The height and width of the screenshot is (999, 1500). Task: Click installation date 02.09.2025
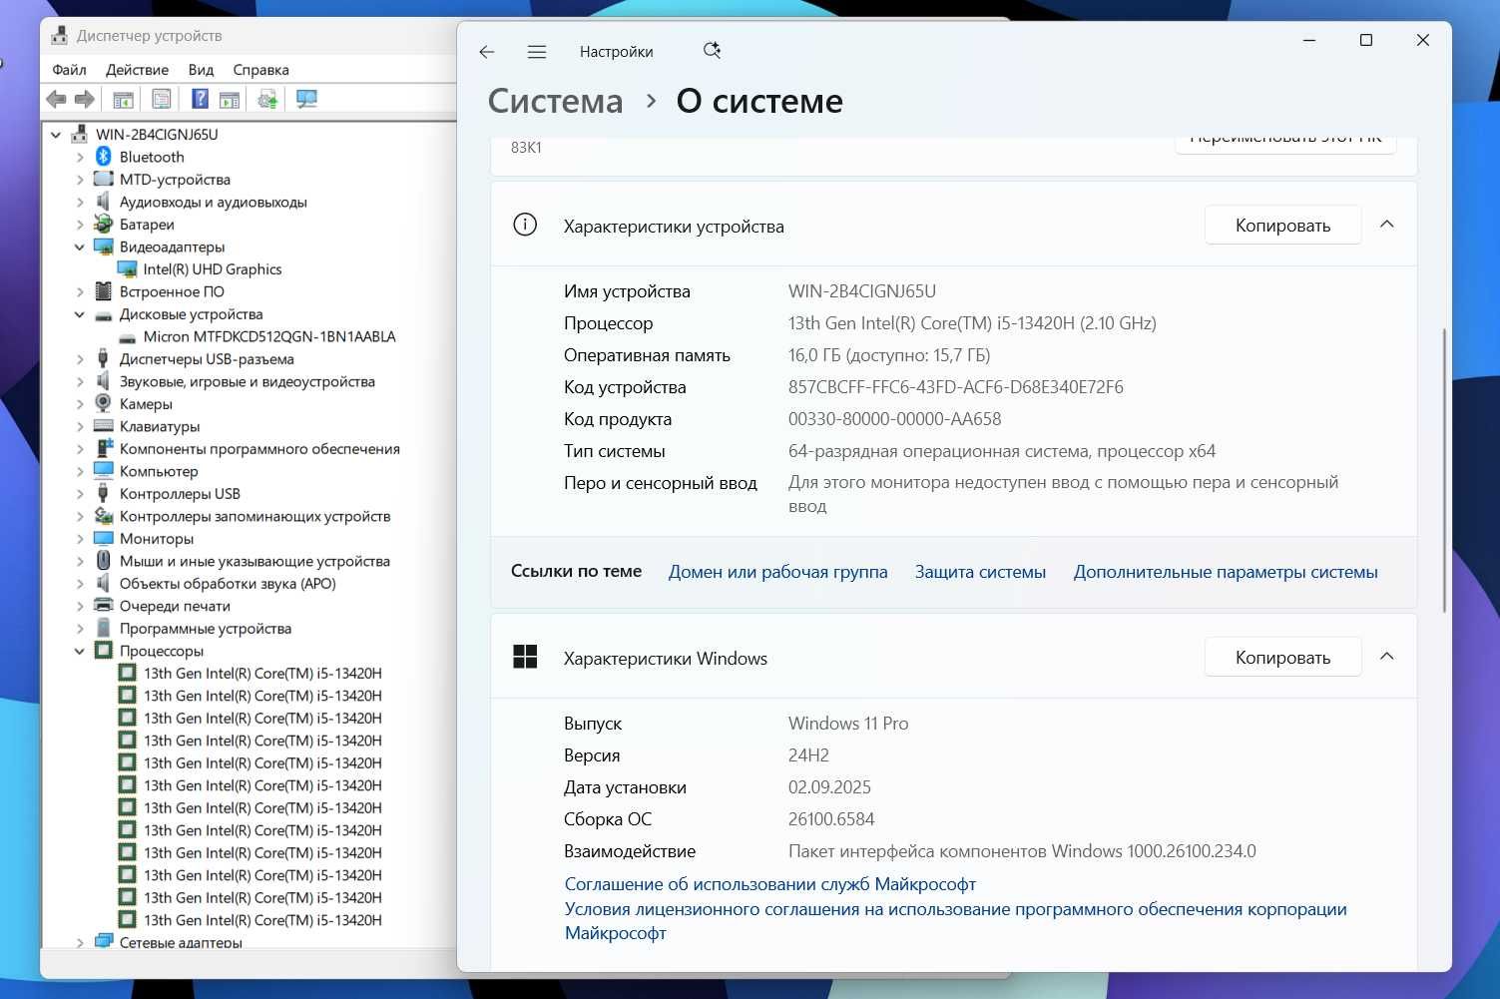click(829, 787)
